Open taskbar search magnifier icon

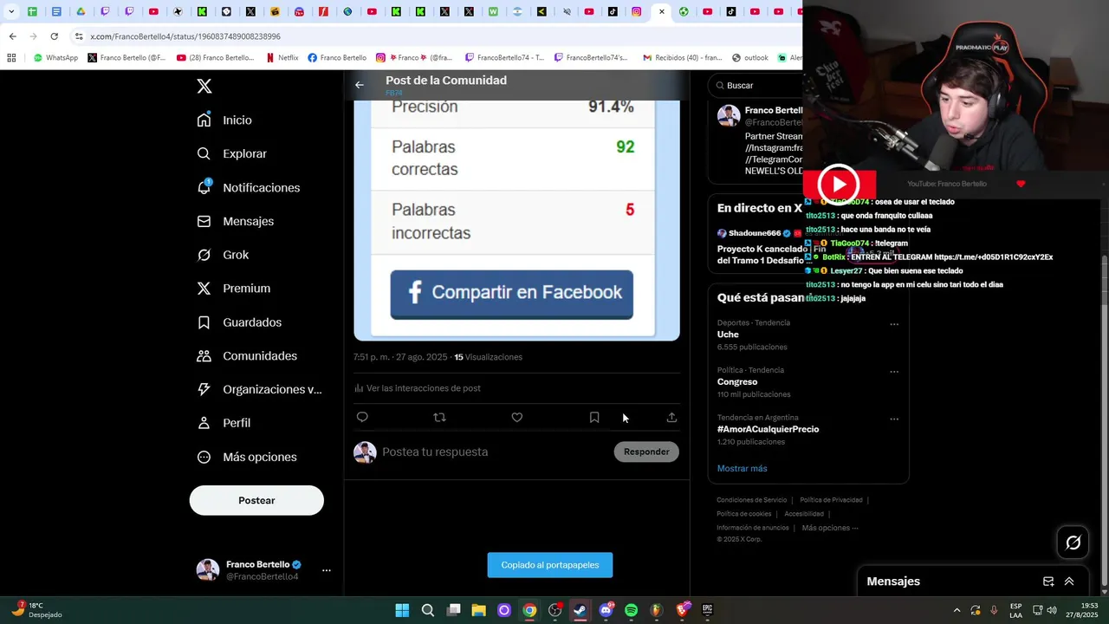point(428,610)
